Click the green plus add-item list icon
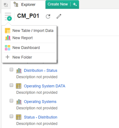The width and height of the screenshot is (119, 128). click(x=8, y=17)
